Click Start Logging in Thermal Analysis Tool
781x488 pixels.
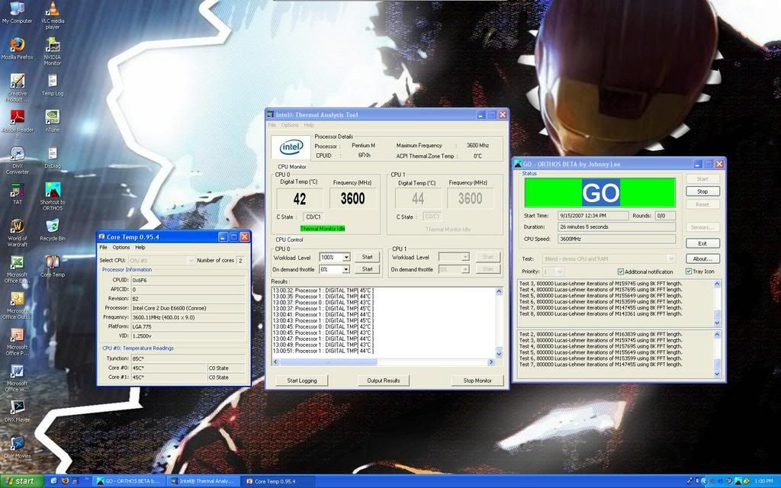tap(302, 380)
